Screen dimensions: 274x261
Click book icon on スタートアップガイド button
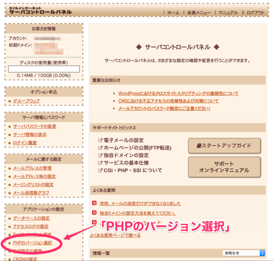(x=199, y=146)
